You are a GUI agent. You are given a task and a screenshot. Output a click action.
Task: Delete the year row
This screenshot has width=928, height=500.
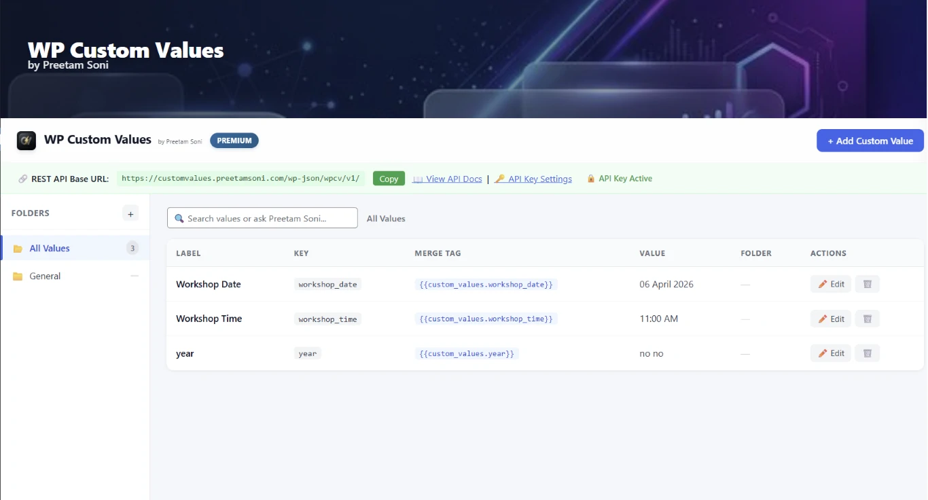[x=867, y=353]
